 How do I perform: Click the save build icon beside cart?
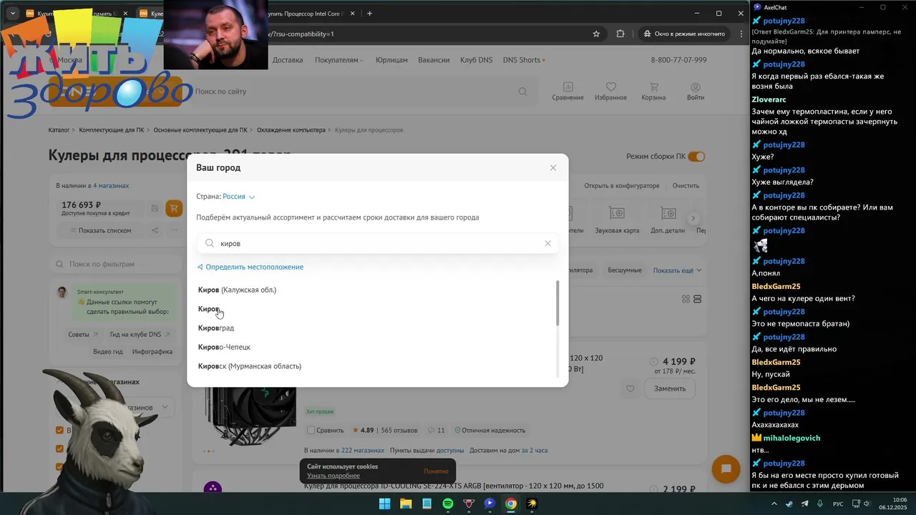point(155,208)
